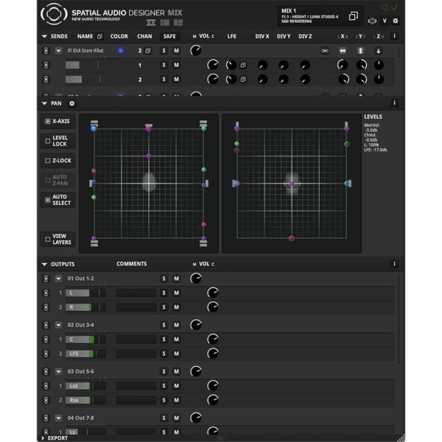Click the volume knob of output channel R
The image size is (442, 442).
click(x=213, y=307)
